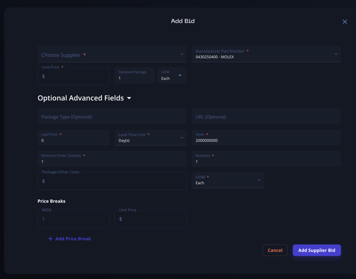Click the plus icon to add price break
The width and height of the screenshot is (356, 279).
point(50,239)
